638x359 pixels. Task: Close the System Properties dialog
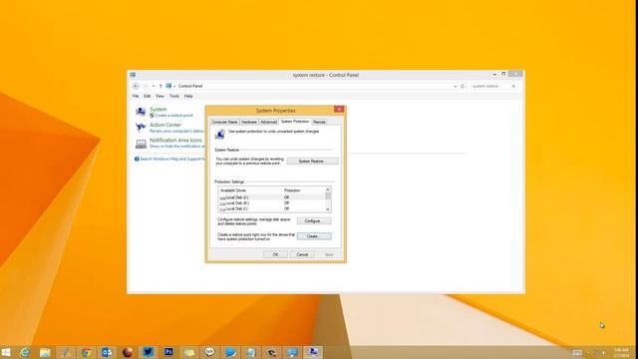click(x=339, y=109)
